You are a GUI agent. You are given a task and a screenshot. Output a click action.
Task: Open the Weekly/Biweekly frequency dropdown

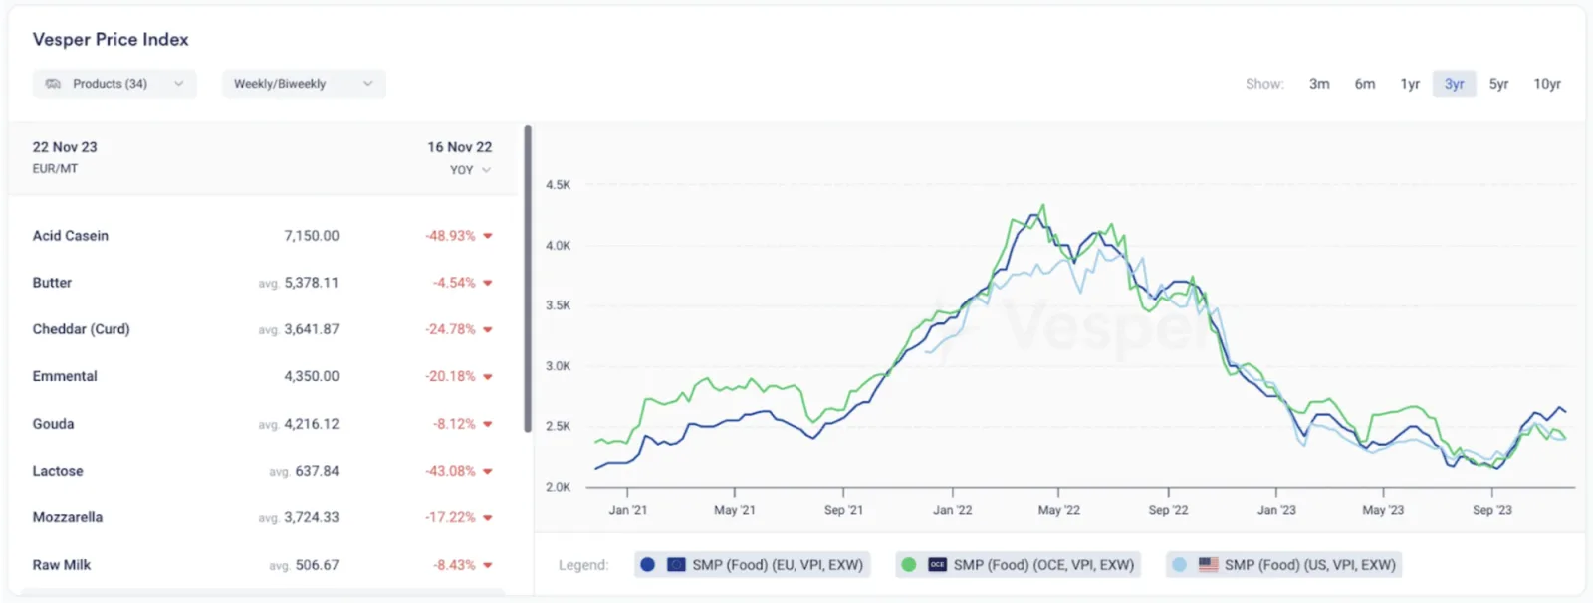click(x=304, y=84)
